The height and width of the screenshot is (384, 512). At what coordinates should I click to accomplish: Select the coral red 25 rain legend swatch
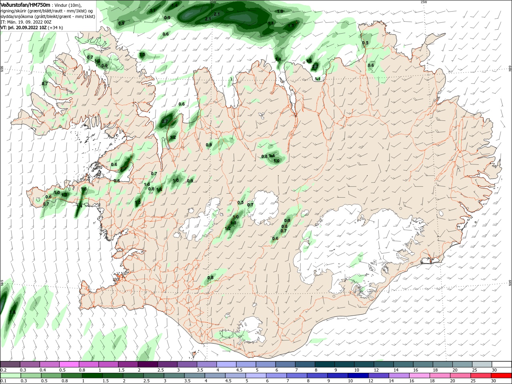(481, 376)
